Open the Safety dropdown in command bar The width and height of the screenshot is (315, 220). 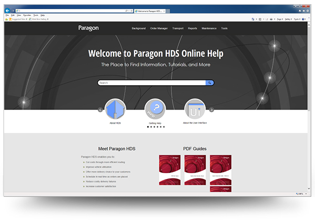[288, 19]
